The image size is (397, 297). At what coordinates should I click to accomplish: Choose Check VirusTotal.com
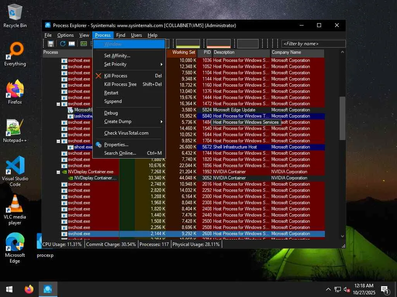coord(129,133)
